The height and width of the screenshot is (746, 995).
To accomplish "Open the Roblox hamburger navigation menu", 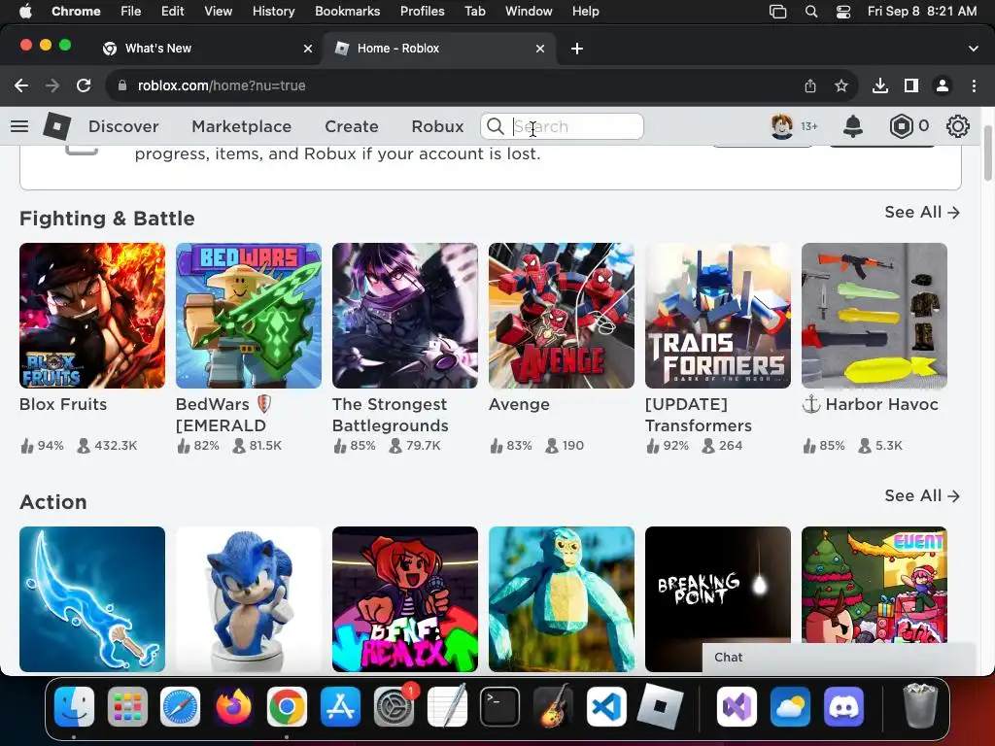I will [19, 126].
